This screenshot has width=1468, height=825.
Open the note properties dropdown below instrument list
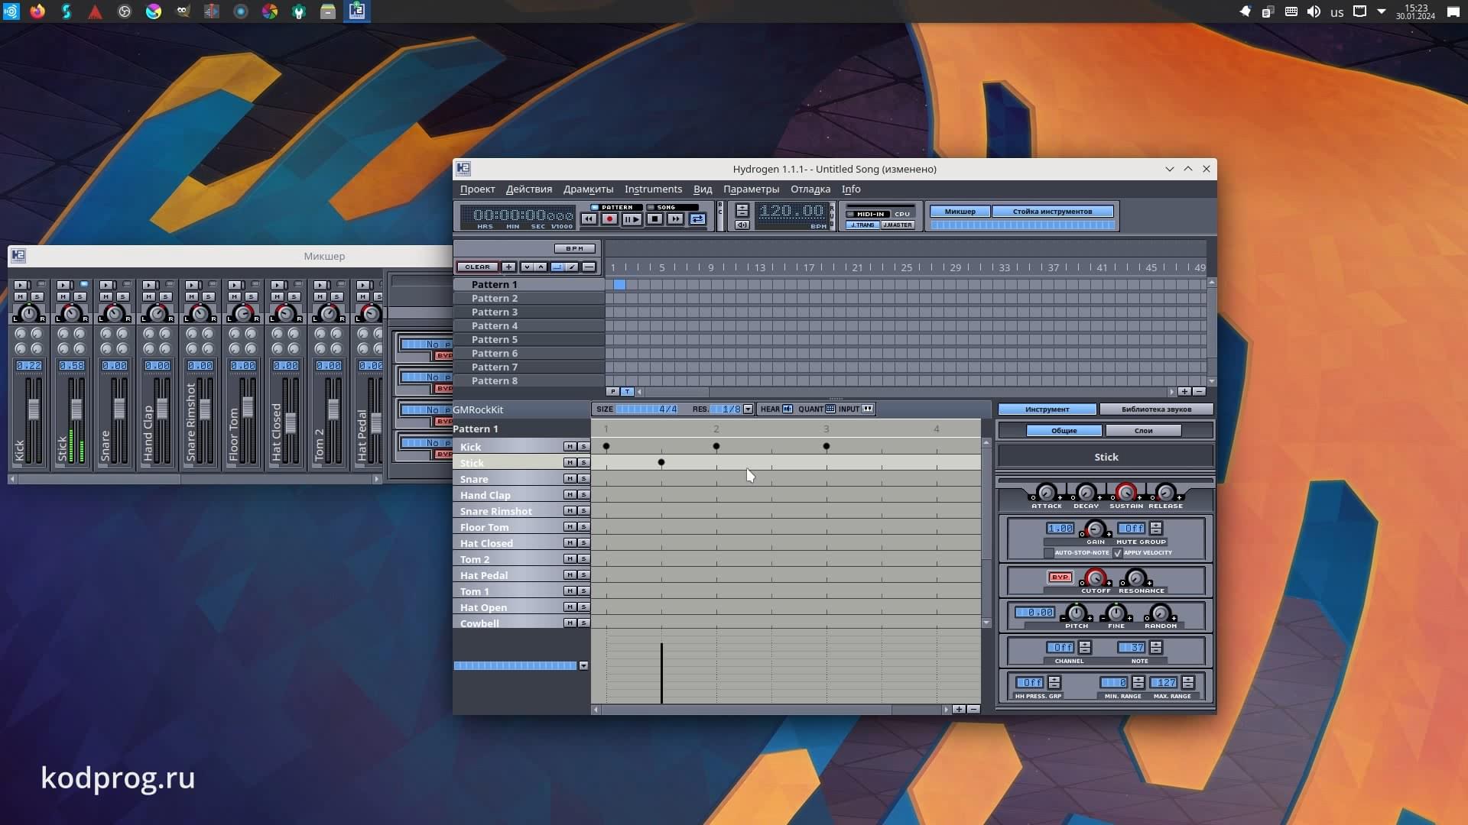pyautogui.click(x=583, y=666)
